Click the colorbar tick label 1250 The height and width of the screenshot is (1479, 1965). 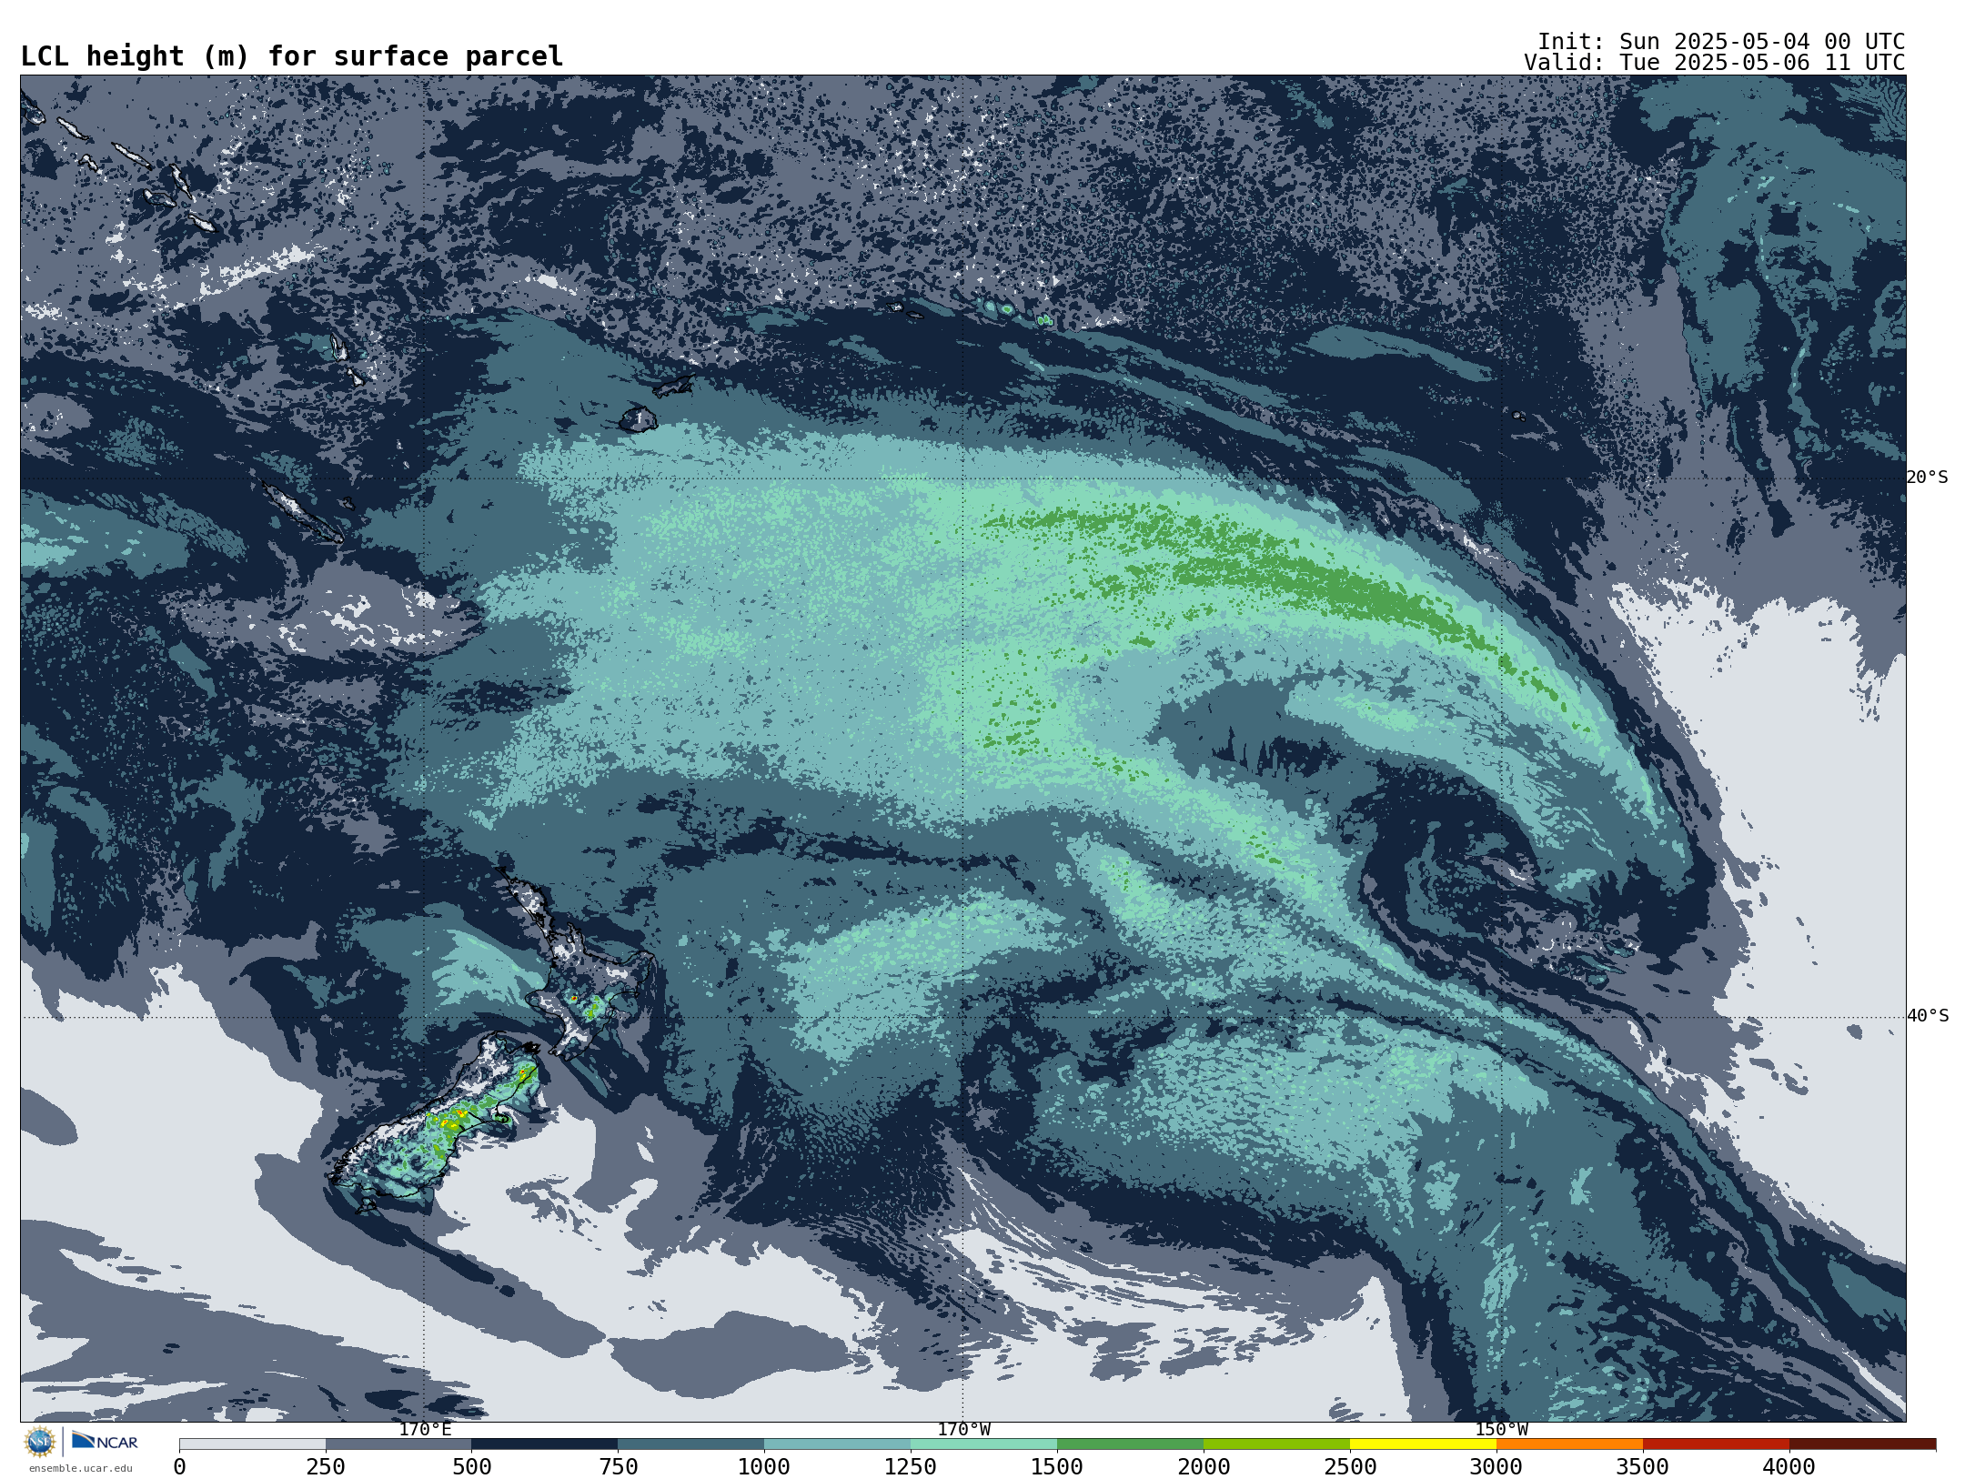[x=911, y=1466]
